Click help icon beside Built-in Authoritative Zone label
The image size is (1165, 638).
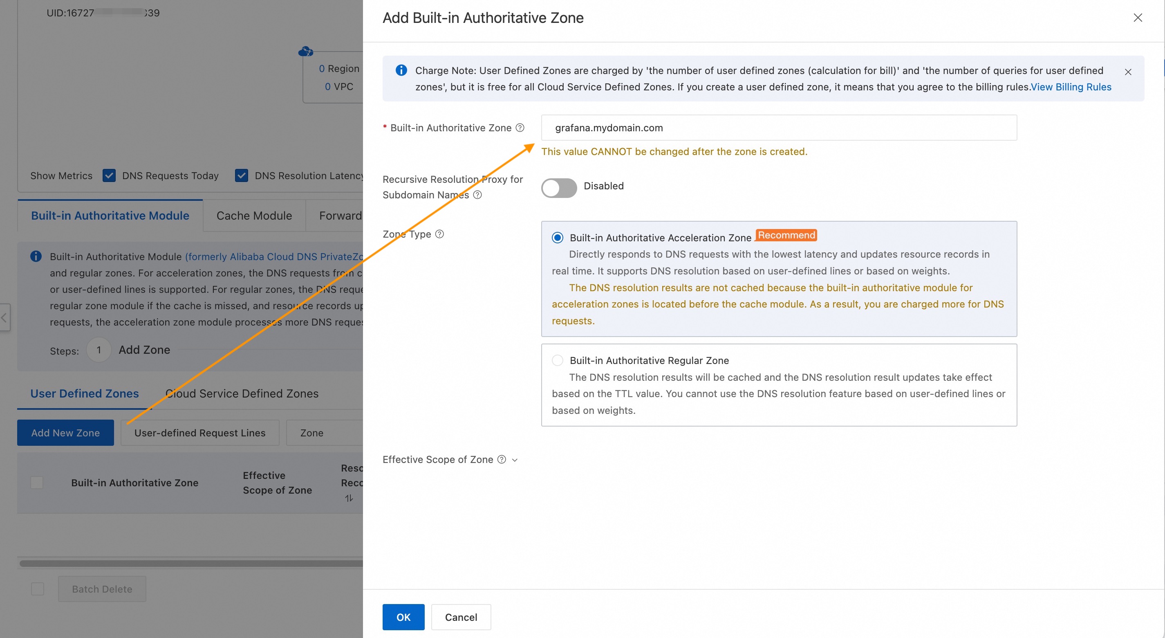coord(520,128)
